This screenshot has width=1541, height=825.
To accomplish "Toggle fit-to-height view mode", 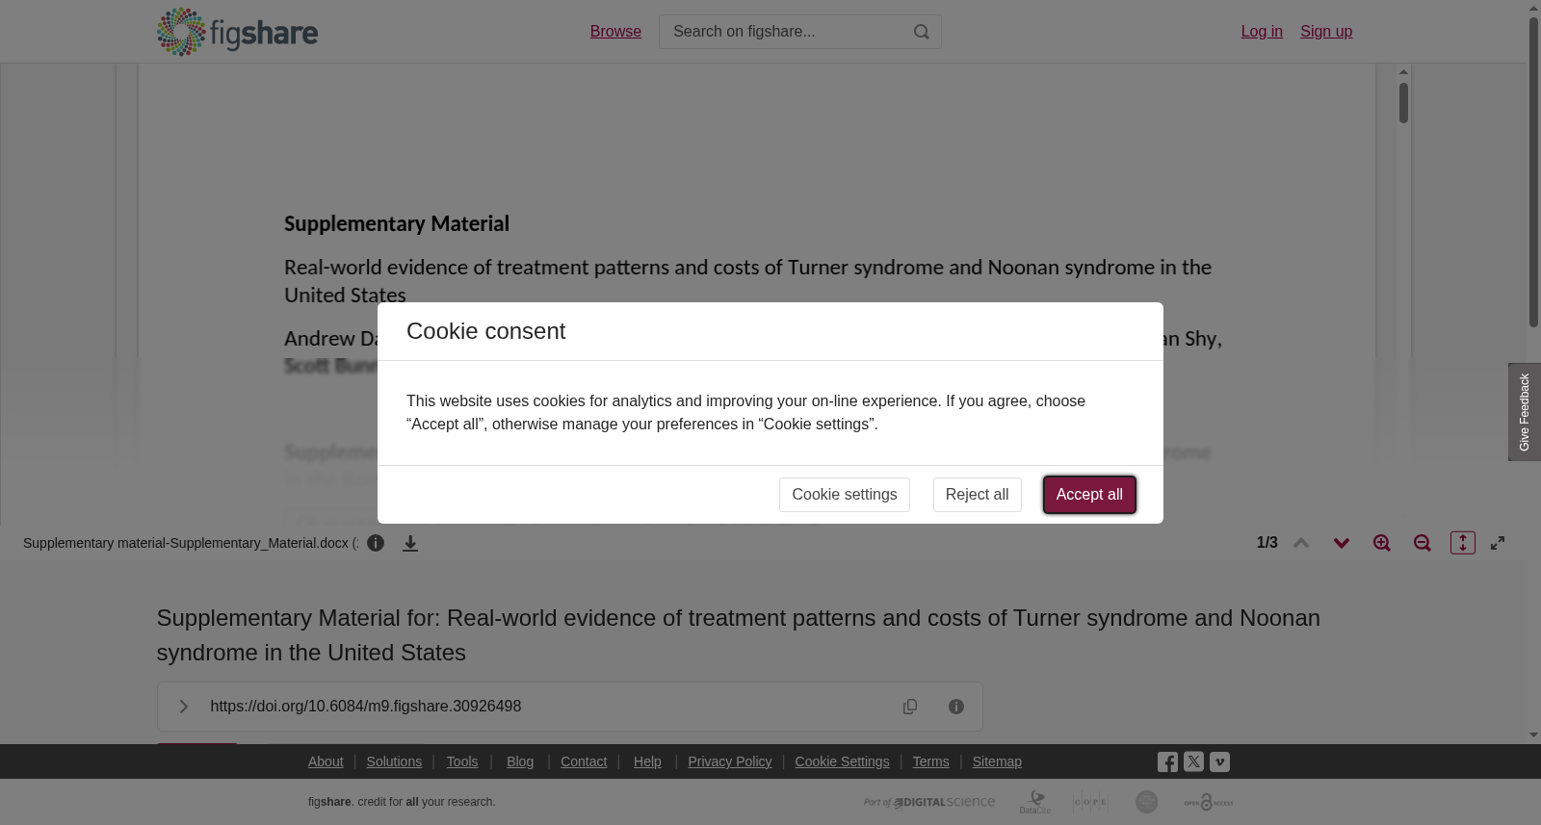I will click(1463, 543).
